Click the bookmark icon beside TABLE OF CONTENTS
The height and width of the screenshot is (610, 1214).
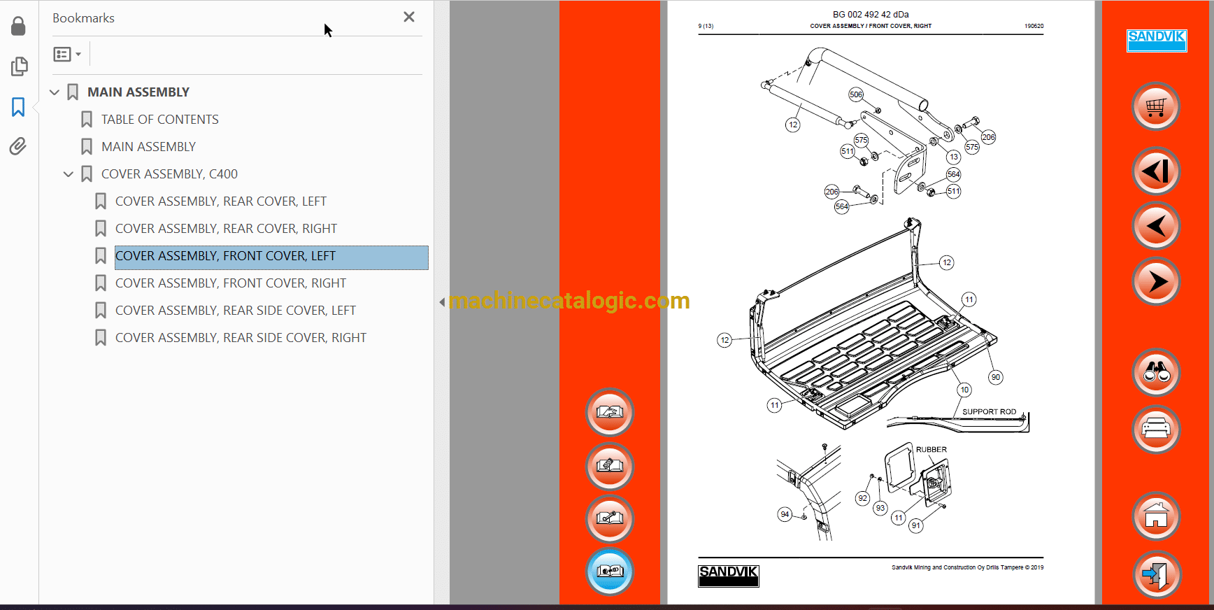(87, 120)
